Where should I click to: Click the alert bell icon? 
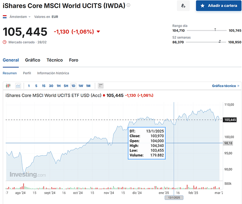tap(183, 6)
